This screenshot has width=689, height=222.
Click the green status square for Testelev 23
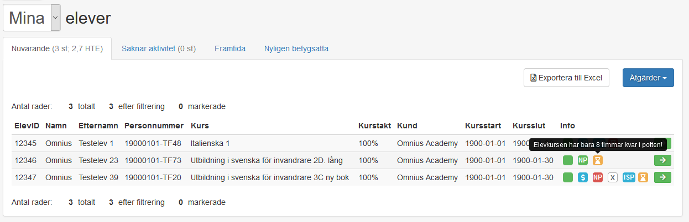pos(568,161)
